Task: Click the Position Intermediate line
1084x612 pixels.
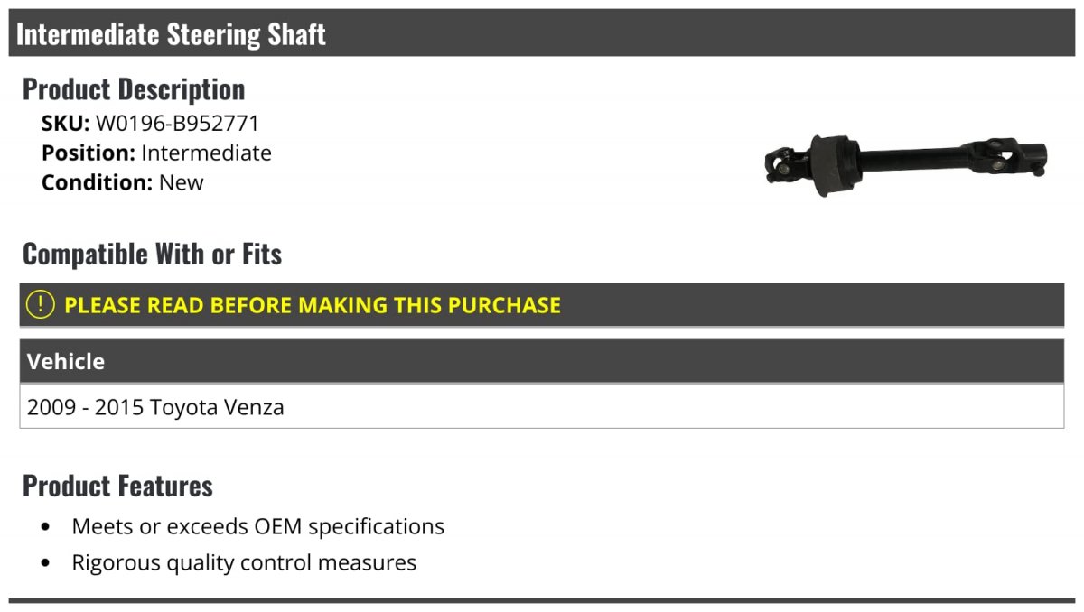Action: (156, 153)
